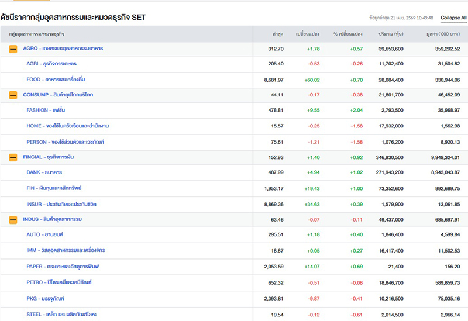
Task: Collapse the INDUS group minus icon
Action: point(13,219)
